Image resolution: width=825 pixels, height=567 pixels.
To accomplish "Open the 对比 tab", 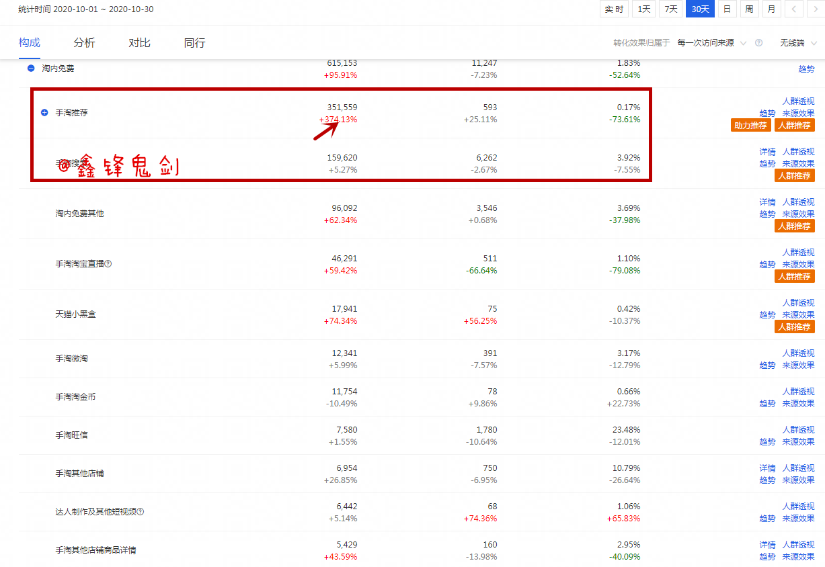I will point(140,43).
